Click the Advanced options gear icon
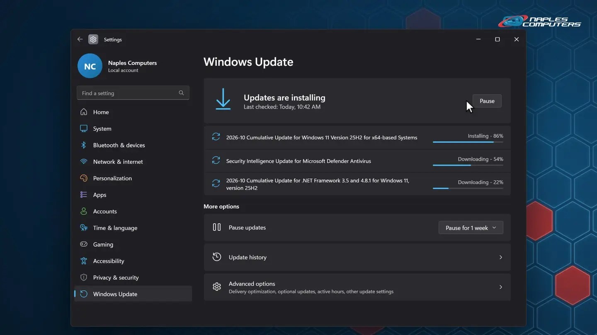 [x=217, y=287]
